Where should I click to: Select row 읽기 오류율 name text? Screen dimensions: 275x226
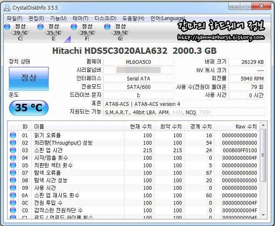(47, 135)
